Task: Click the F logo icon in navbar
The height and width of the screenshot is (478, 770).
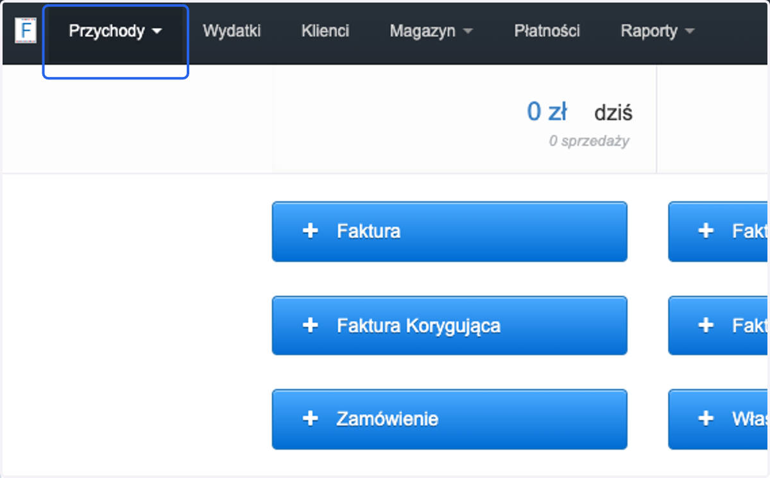Action: [x=25, y=31]
